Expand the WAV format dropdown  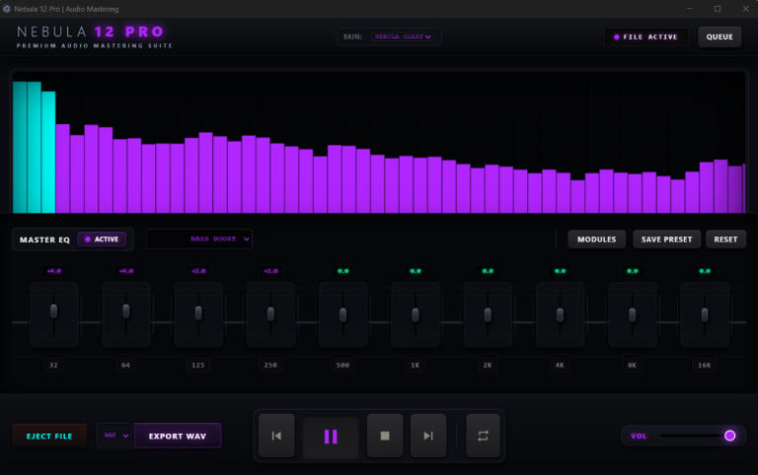114,436
